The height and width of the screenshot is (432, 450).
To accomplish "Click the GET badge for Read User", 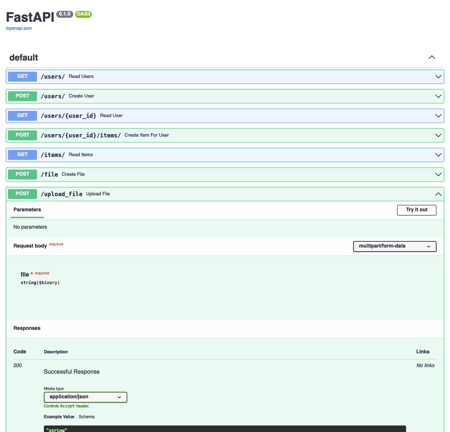I will (22, 116).
